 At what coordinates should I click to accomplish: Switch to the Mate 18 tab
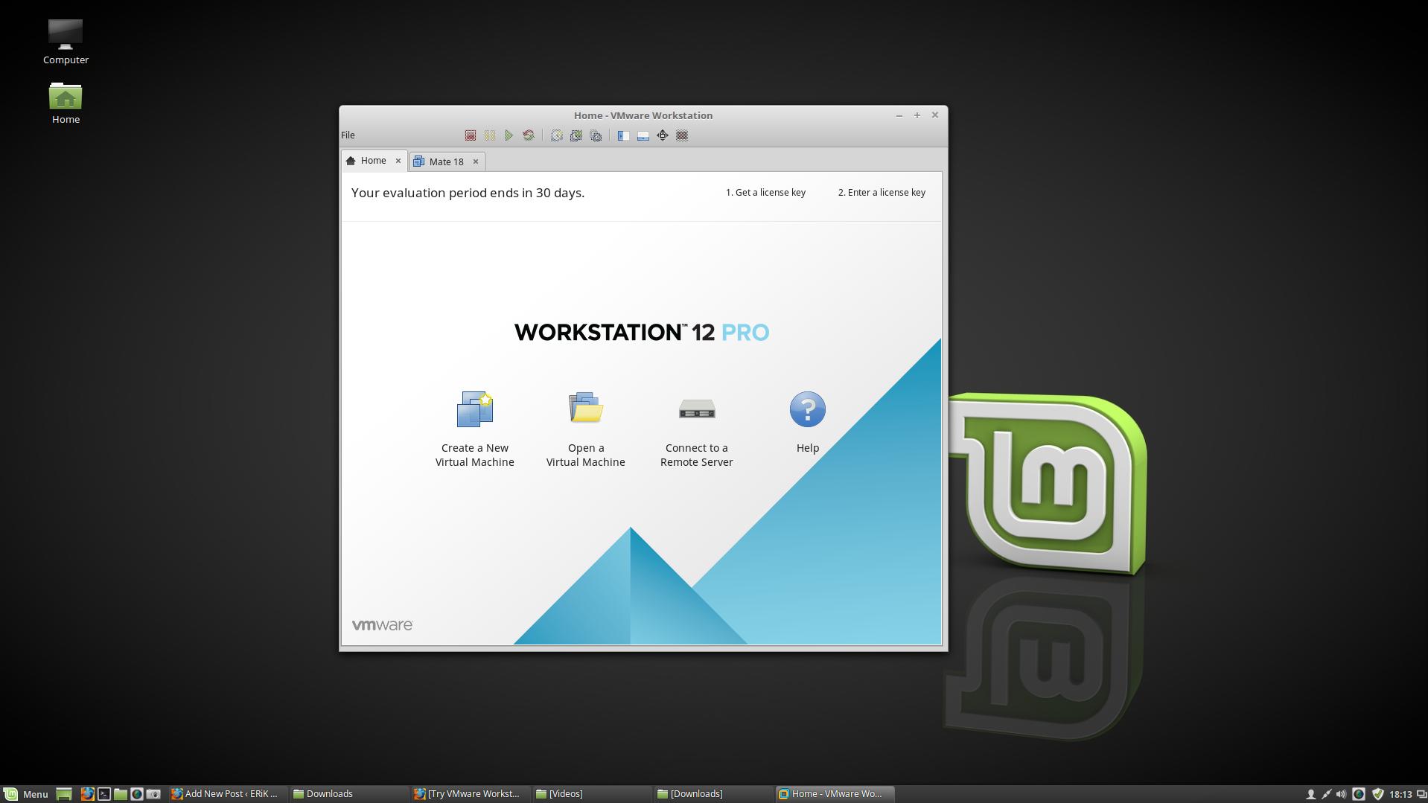[446, 161]
